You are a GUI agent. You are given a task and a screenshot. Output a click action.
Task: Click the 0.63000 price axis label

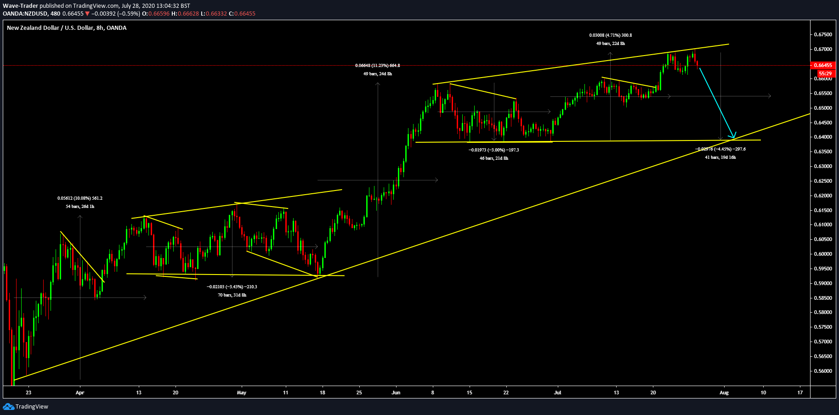[x=823, y=166]
